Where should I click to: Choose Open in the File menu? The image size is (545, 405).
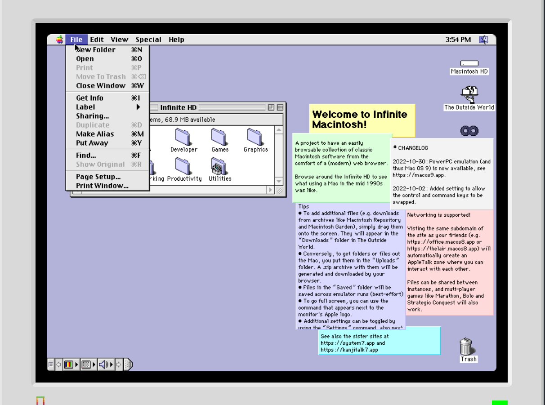click(107, 59)
